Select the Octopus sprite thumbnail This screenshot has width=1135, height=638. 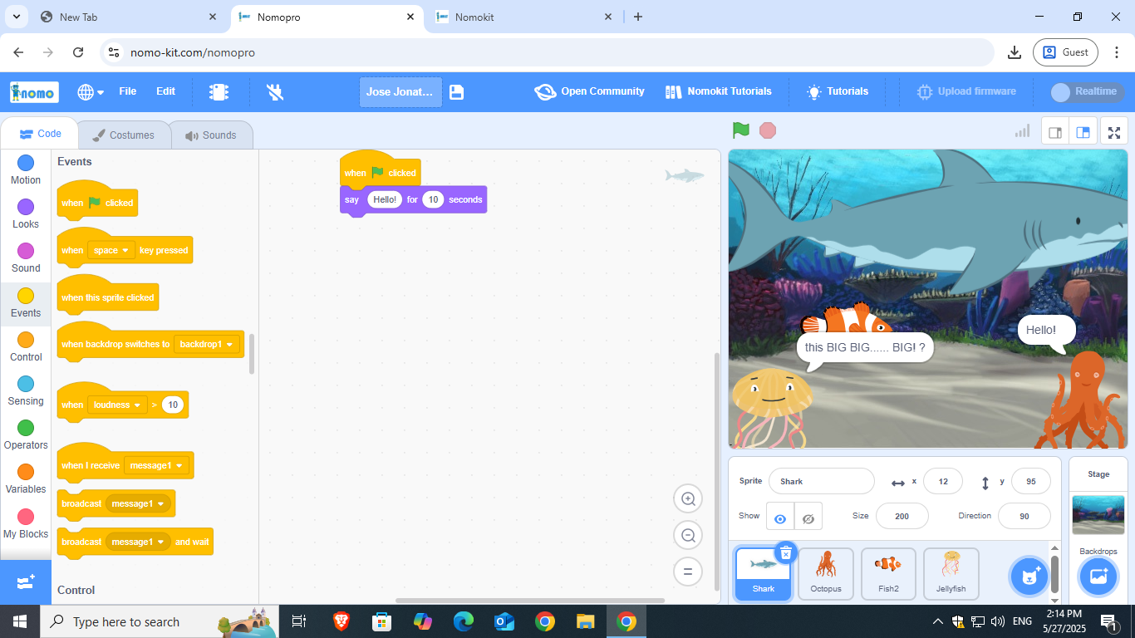[x=826, y=573]
